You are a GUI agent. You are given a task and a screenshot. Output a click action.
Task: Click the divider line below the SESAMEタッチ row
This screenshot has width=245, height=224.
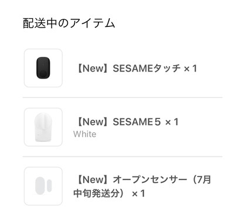122,97
